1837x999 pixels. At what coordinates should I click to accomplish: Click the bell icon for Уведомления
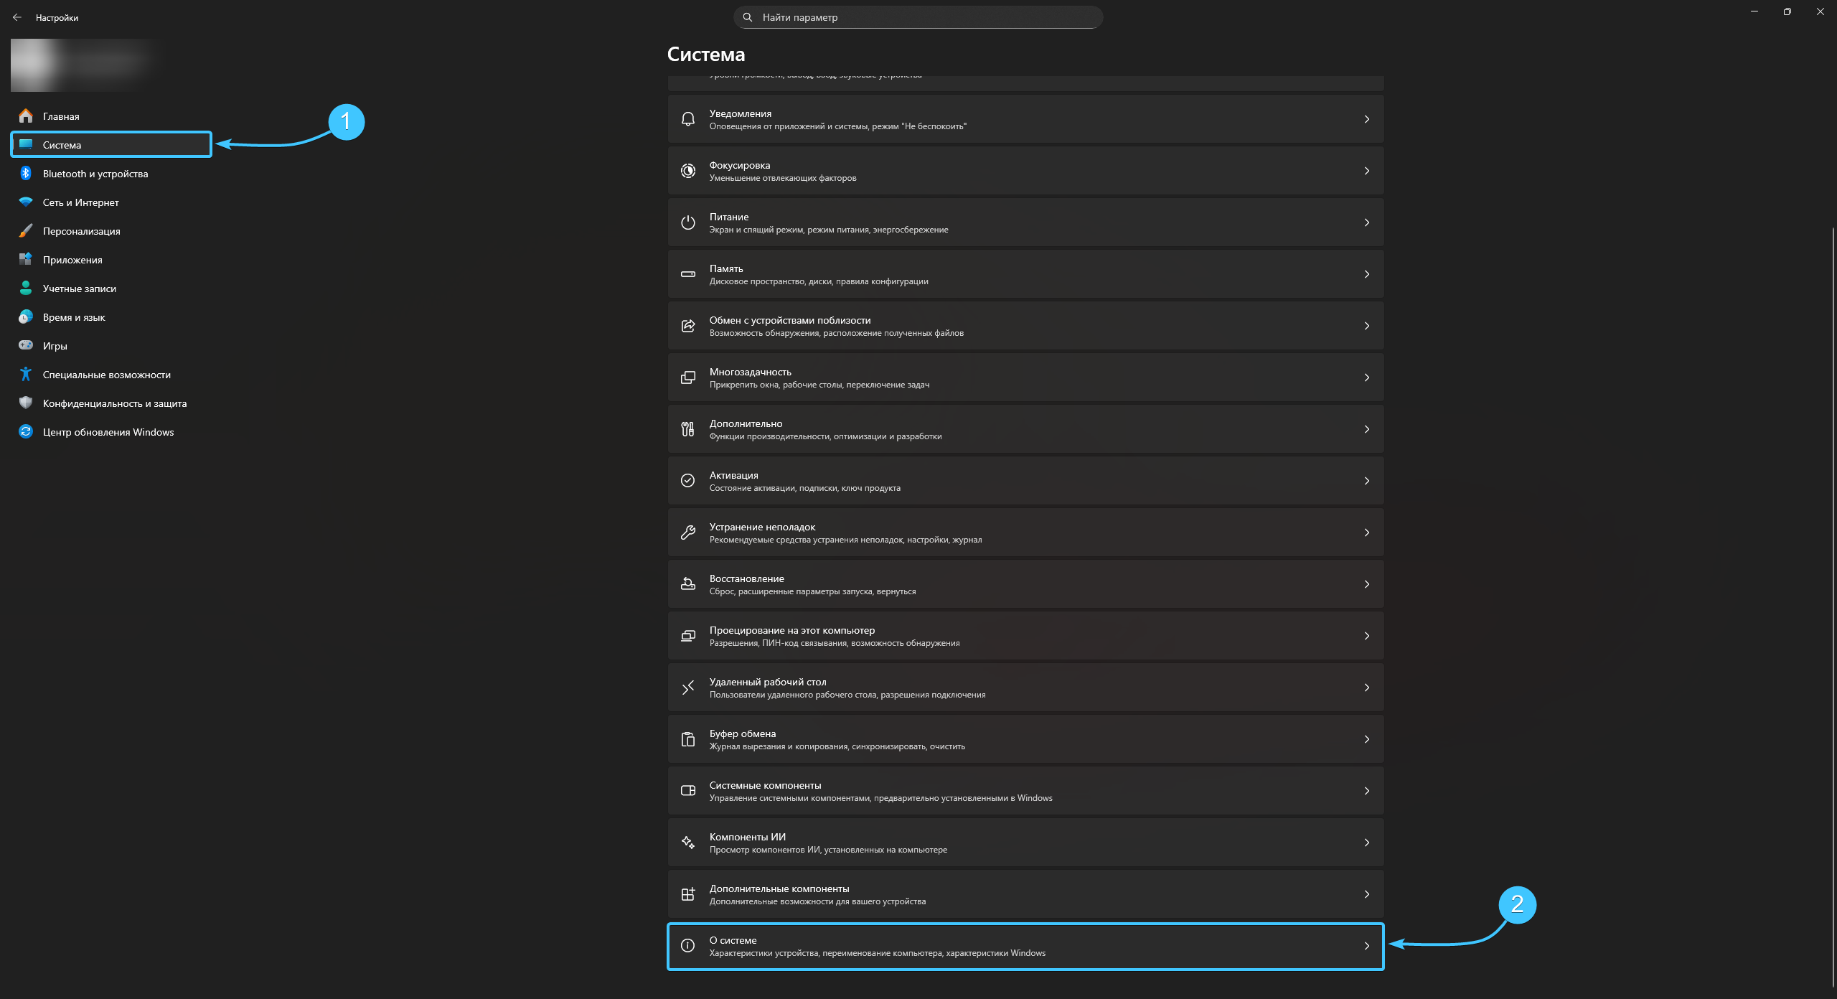(687, 119)
